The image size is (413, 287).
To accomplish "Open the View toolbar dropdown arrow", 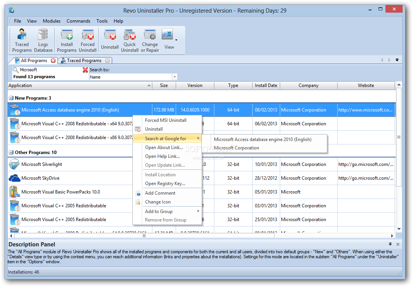I will (176, 40).
